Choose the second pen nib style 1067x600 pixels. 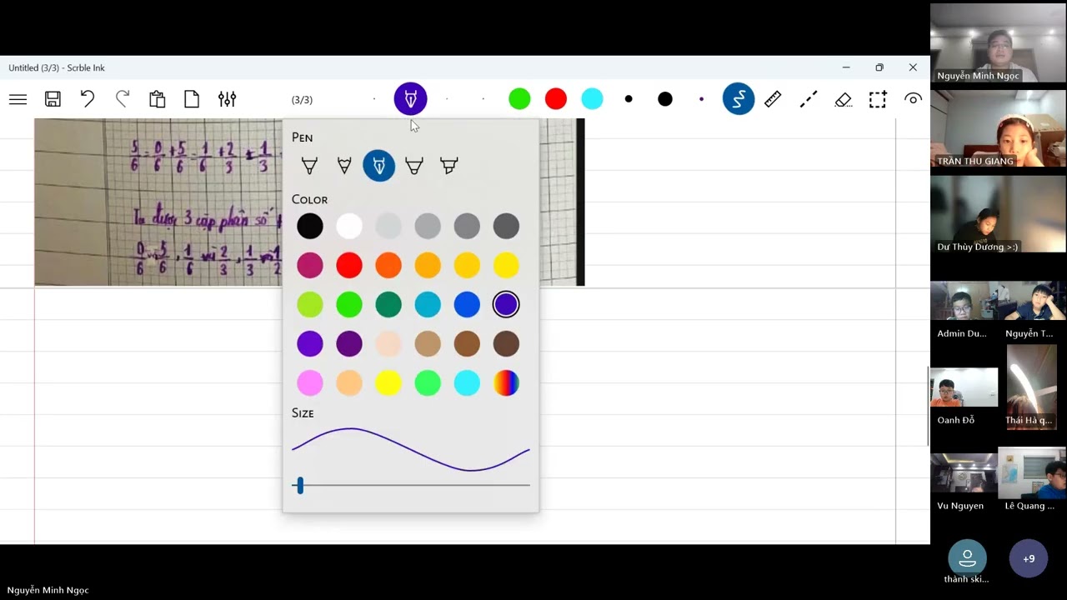344,166
